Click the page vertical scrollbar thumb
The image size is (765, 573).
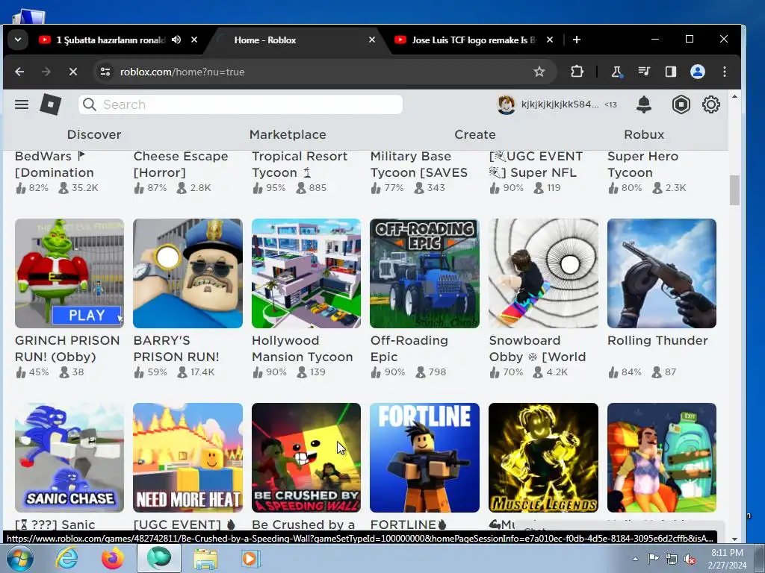click(x=734, y=190)
